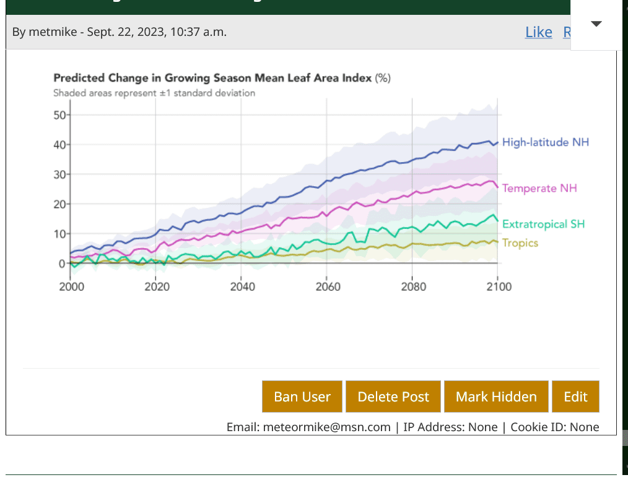
Task: Select the Mark Hidden button
Action: pos(496,396)
